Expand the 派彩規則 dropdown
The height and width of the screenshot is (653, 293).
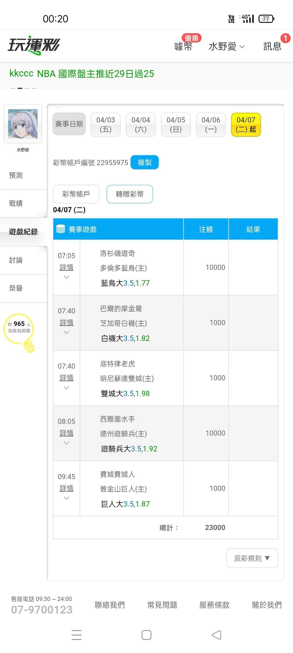pos(252,558)
